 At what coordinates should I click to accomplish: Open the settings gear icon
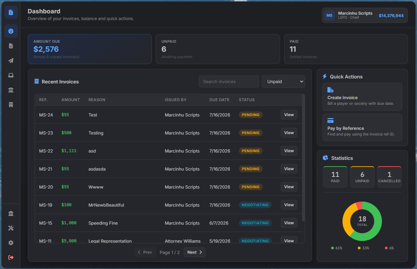coord(11,243)
